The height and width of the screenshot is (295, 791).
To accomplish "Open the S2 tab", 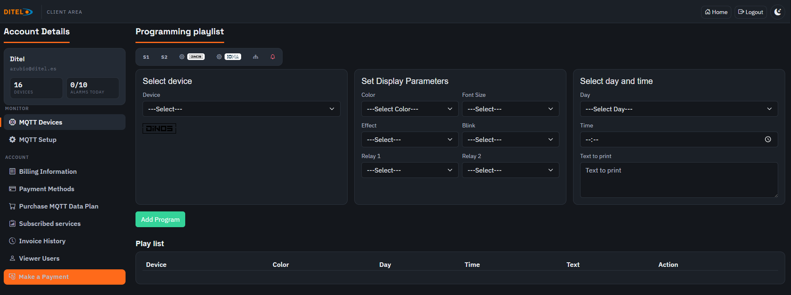I will [164, 57].
